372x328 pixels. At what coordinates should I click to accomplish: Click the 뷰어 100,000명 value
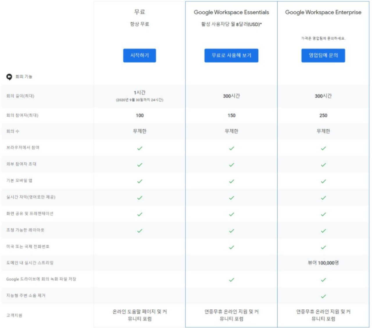pyautogui.click(x=323, y=263)
